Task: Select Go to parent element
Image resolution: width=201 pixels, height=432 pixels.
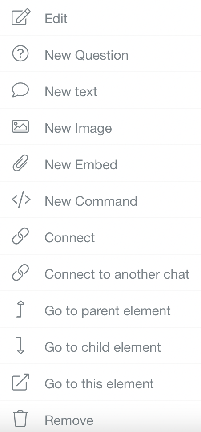Action: (100, 309)
